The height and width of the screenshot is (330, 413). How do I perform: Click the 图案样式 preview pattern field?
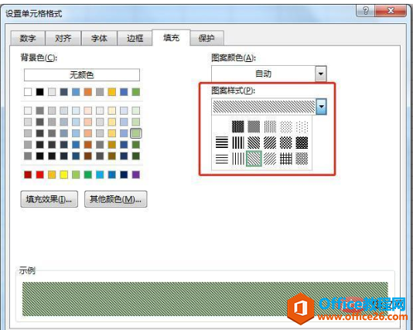(264, 107)
